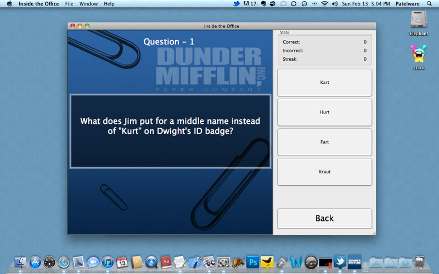Open the blue W app in the Dock
Viewport: 439px width, 274px height.
pos(296,262)
